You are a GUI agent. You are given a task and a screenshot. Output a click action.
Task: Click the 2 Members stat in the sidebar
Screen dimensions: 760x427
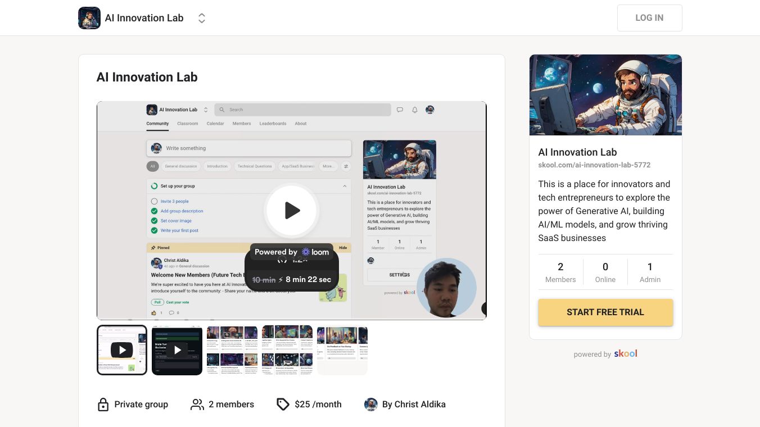click(560, 272)
